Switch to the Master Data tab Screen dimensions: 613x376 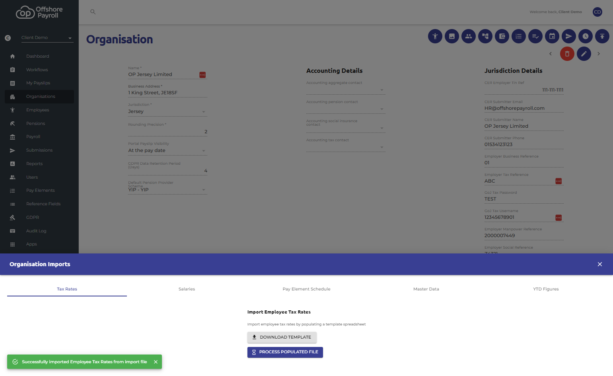coord(426,289)
